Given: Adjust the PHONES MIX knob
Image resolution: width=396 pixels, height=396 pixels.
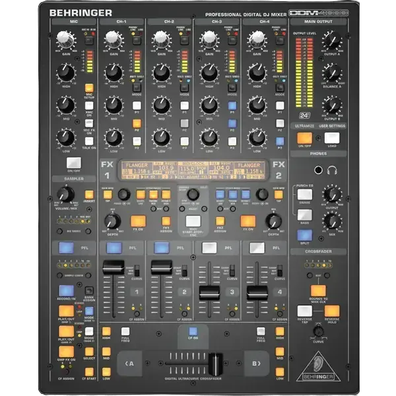Looking at the screenshot, I should pos(332,221).
